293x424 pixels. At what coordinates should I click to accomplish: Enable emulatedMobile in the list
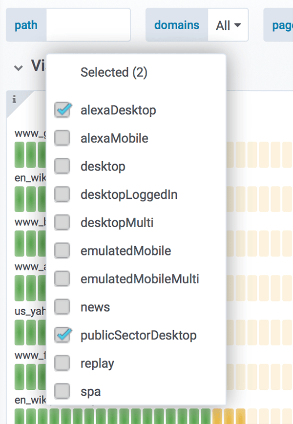63,251
